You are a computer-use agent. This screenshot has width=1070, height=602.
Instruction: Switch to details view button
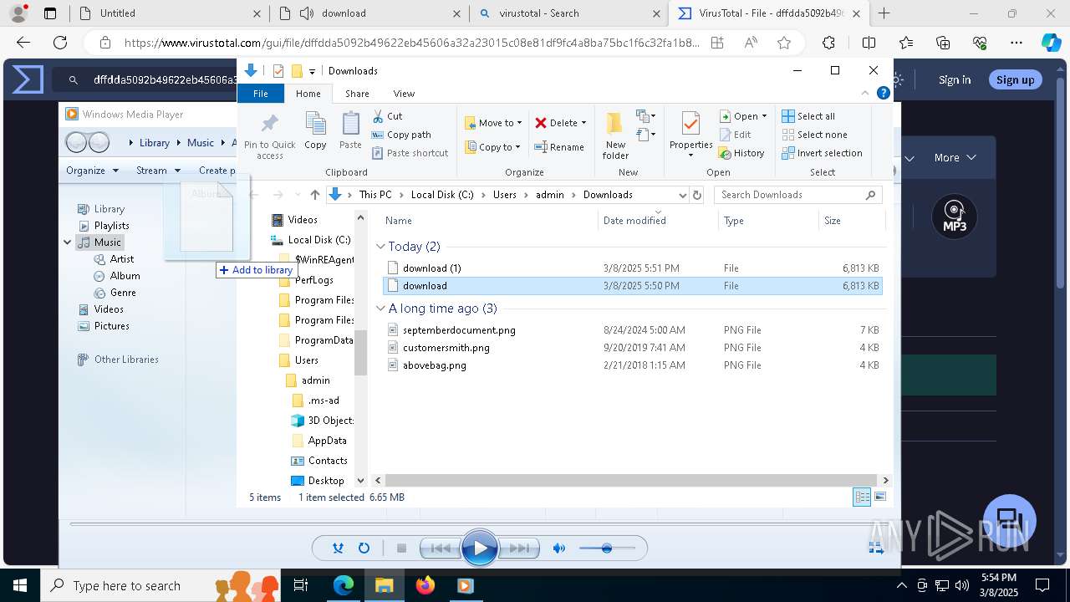point(862,497)
